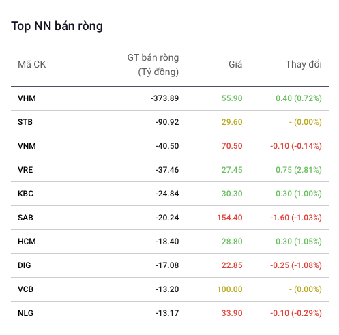The height and width of the screenshot is (335, 339).
Task: Open the DIG stock symbol
Action: pyautogui.click(x=25, y=265)
